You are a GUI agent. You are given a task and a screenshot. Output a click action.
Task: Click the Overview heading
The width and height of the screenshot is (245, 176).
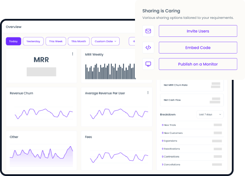[14, 27]
